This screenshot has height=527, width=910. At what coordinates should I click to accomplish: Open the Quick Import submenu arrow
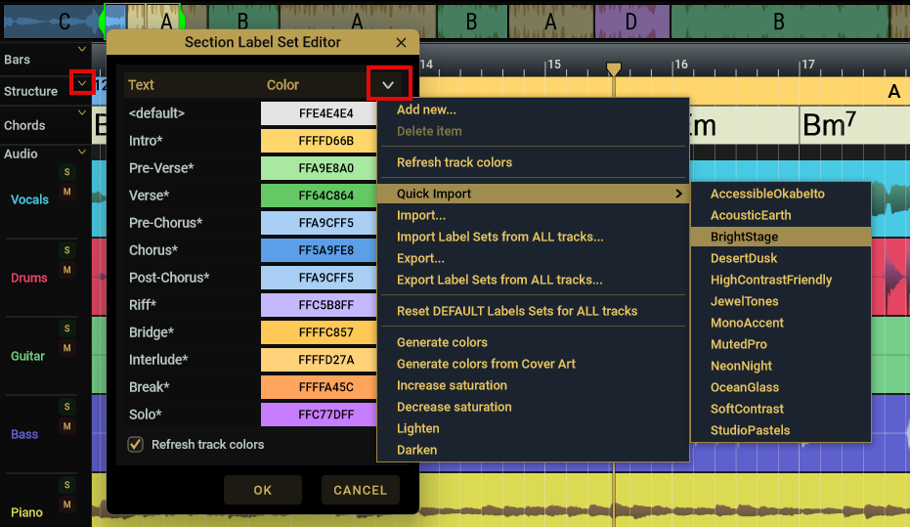click(678, 194)
